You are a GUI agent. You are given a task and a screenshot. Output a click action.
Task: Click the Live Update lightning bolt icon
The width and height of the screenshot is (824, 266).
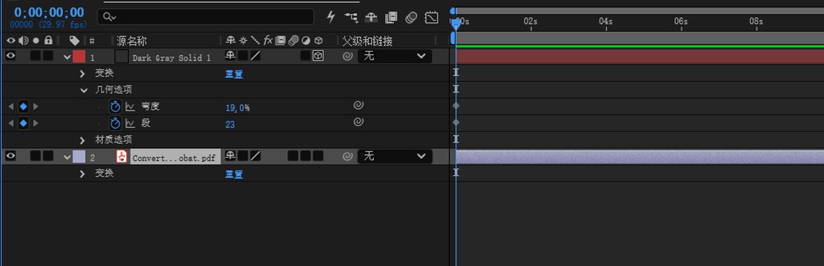331,17
